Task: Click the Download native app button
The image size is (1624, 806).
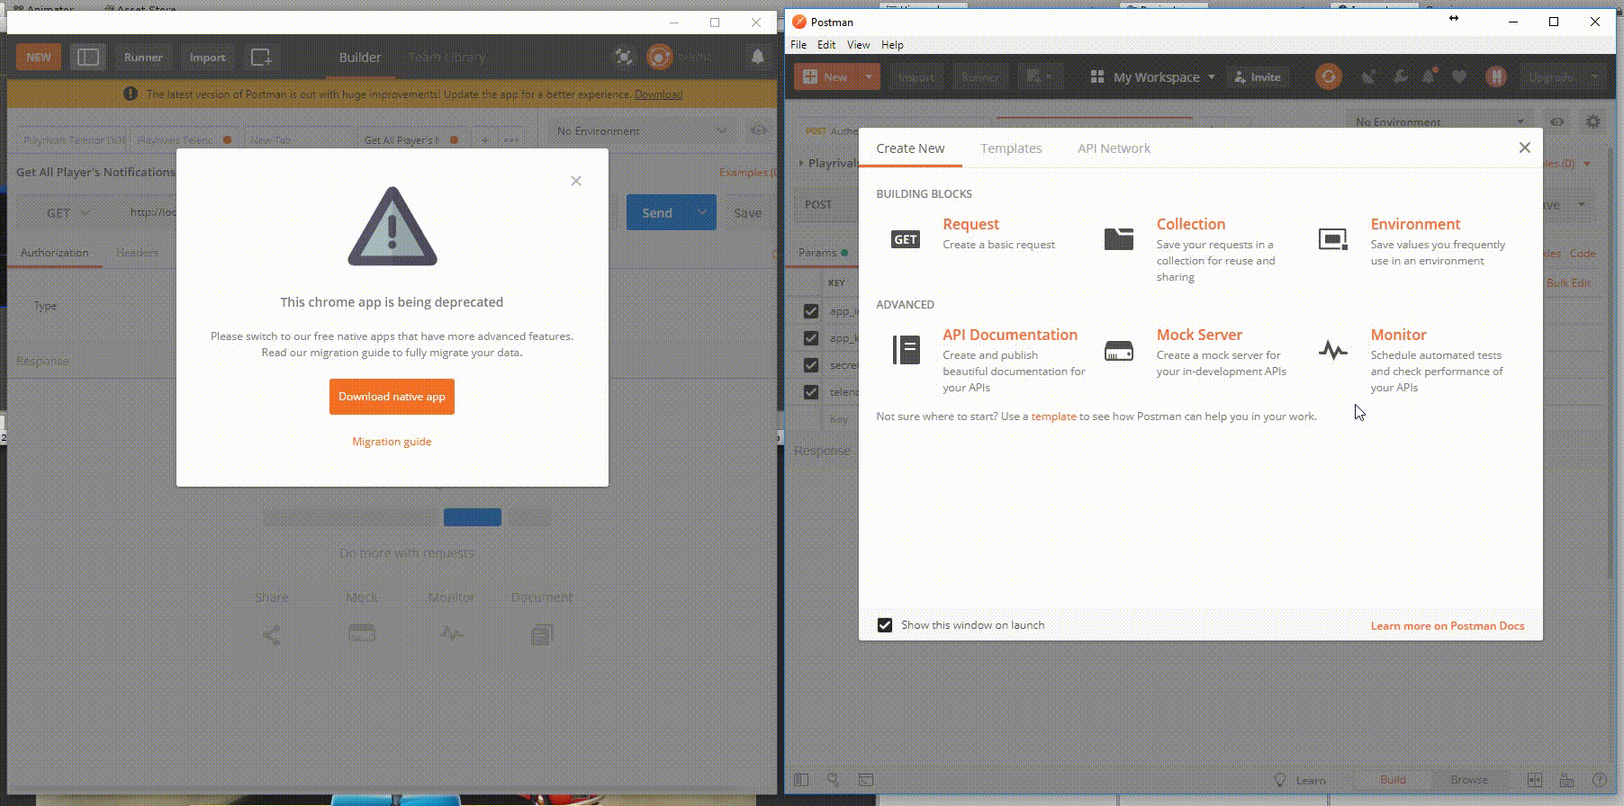Action: (392, 397)
